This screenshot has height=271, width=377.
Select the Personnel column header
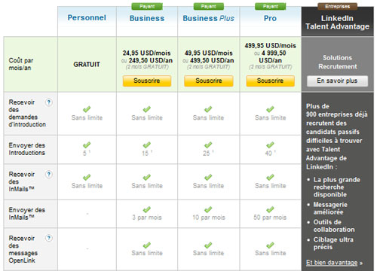pos(87,18)
